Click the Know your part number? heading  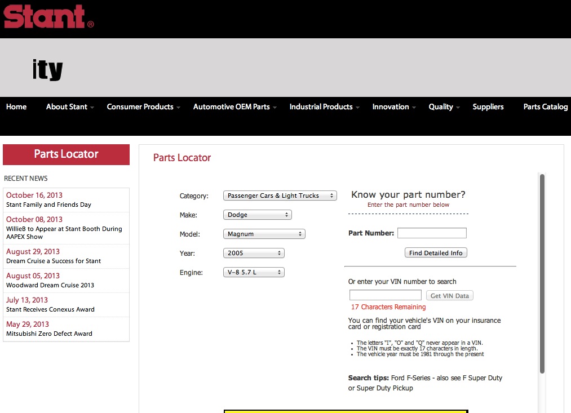click(x=408, y=195)
